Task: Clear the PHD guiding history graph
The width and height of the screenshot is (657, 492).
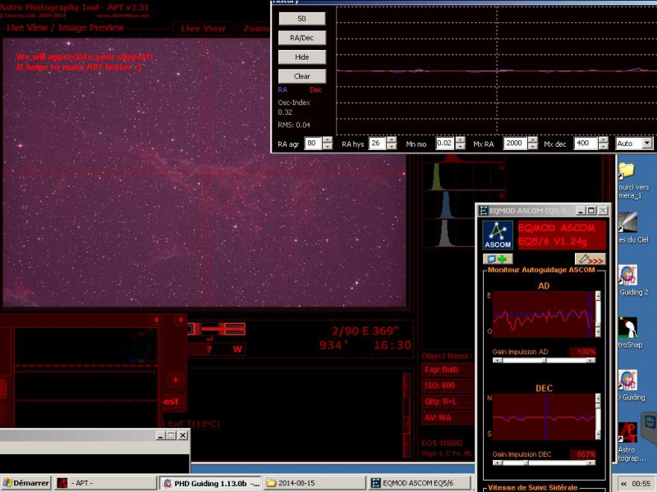Action: click(x=303, y=75)
